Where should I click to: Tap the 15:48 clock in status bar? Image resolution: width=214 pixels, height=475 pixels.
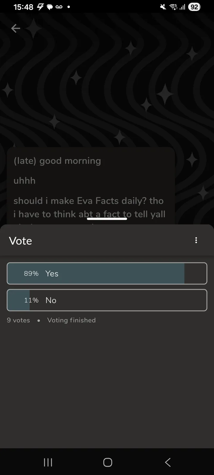(23, 7)
